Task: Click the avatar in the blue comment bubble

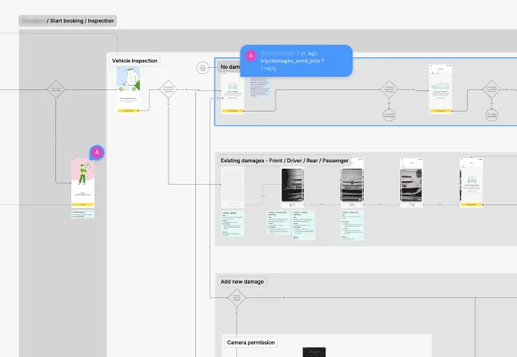Action: 250,55
